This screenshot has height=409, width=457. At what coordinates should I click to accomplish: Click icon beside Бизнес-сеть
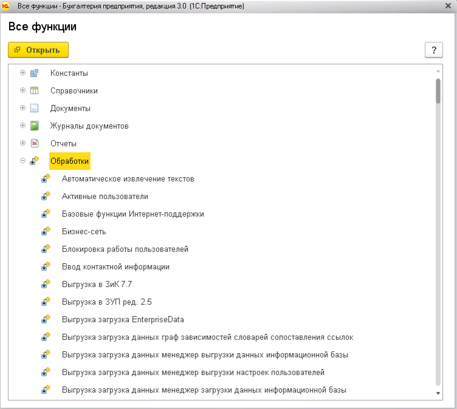point(46,231)
